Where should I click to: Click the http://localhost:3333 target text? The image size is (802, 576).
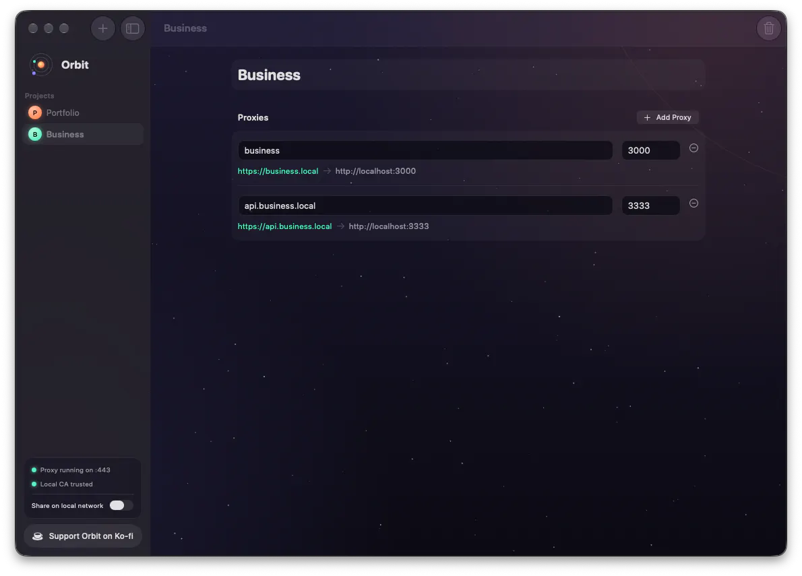389,226
